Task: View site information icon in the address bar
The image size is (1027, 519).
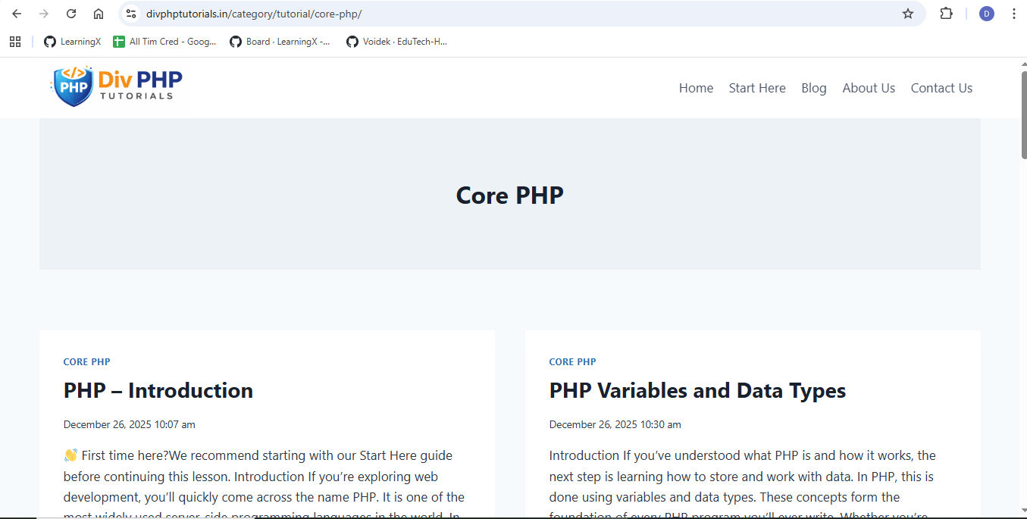Action: point(132,13)
